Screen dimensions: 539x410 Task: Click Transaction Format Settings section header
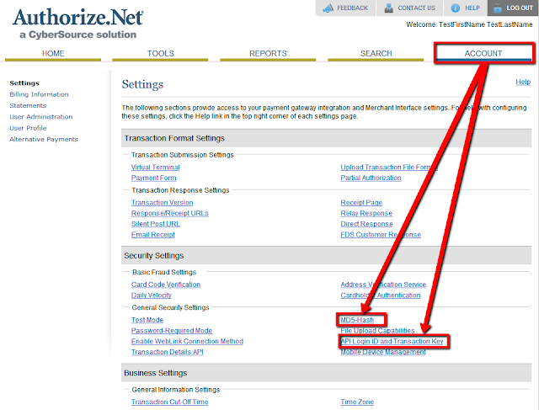click(x=326, y=138)
